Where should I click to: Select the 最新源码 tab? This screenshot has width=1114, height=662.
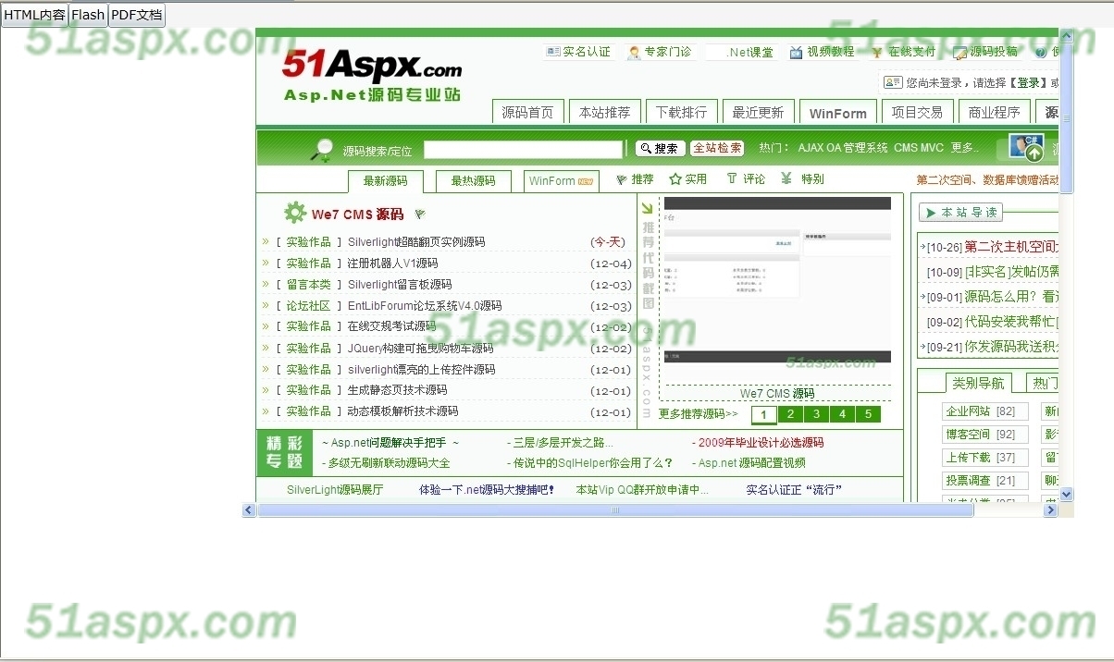coord(385,181)
